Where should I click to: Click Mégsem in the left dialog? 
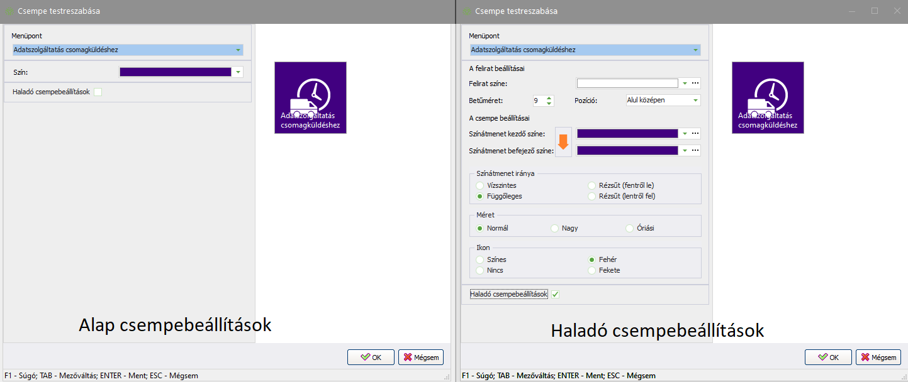click(421, 357)
